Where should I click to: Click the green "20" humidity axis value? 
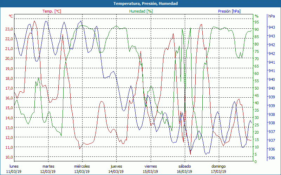257,132
